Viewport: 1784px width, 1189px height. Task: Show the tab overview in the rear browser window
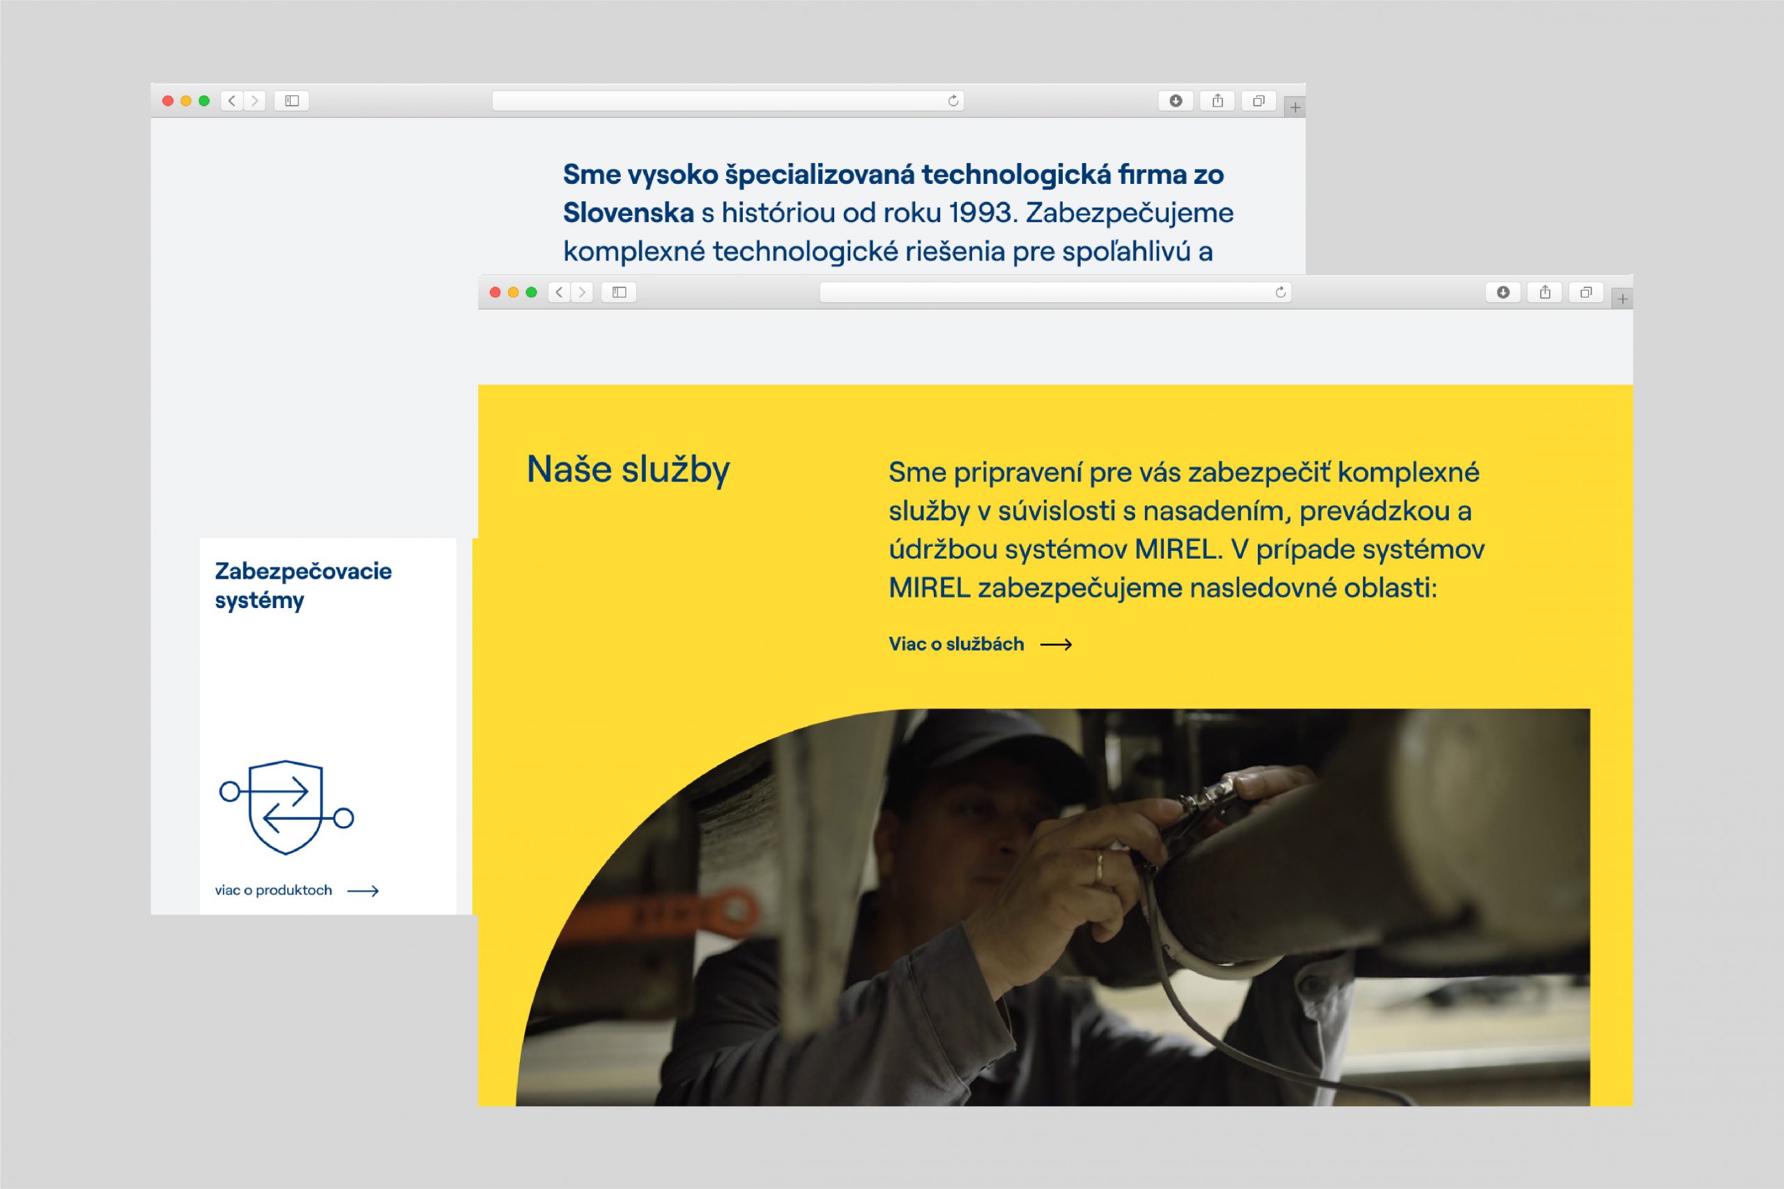1259,101
